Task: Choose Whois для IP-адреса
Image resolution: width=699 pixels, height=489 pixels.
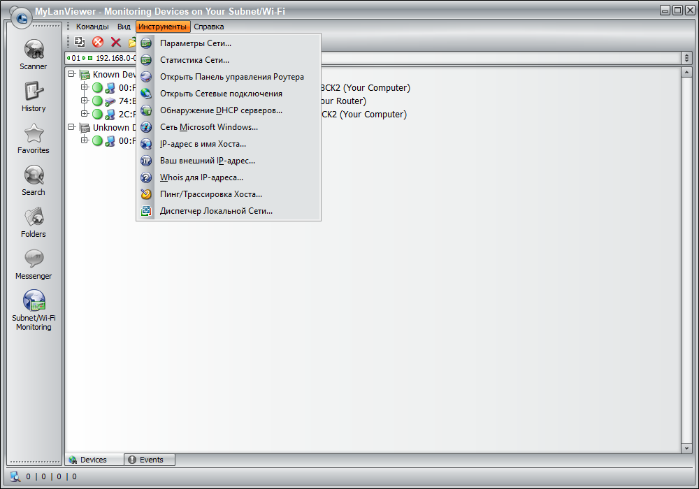Action: tap(229, 177)
